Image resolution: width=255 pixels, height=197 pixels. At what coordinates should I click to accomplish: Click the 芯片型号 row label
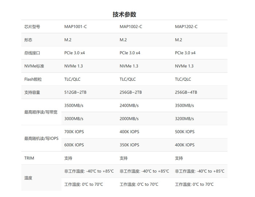[32, 27]
